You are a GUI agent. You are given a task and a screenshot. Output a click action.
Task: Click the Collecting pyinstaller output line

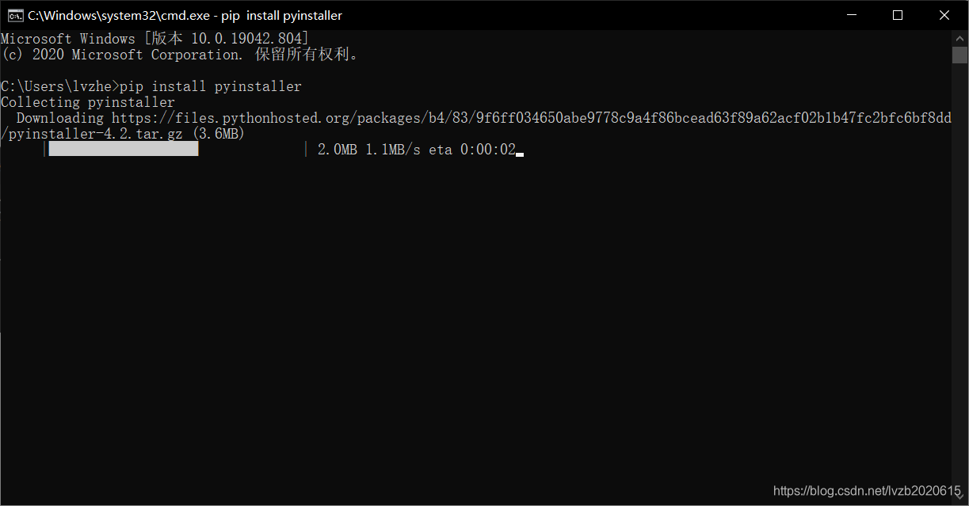(87, 101)
